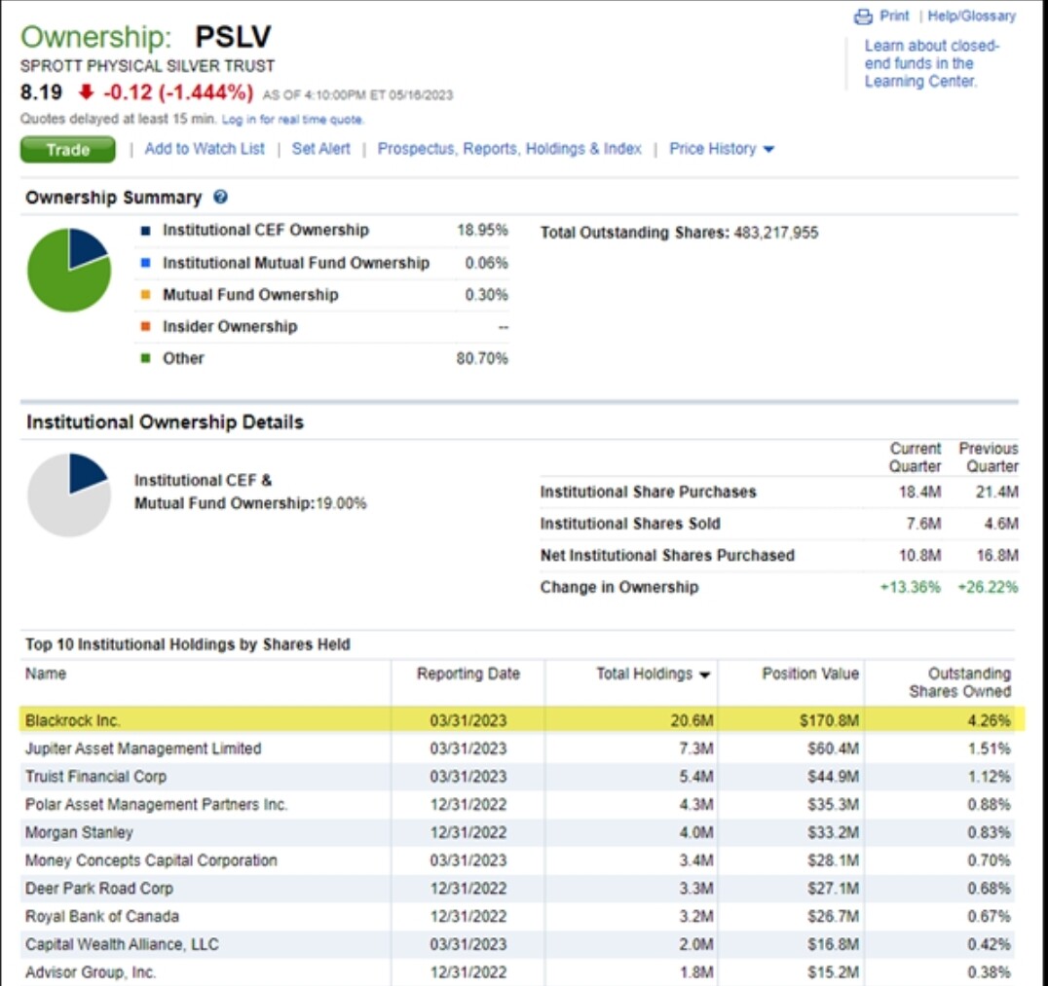Open the Set Alert link
The height and width of the screenshot is (986, 1048).
point(320,148)
